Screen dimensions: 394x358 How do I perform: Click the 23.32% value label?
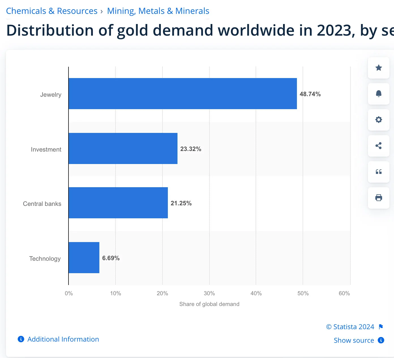point(191,149)
